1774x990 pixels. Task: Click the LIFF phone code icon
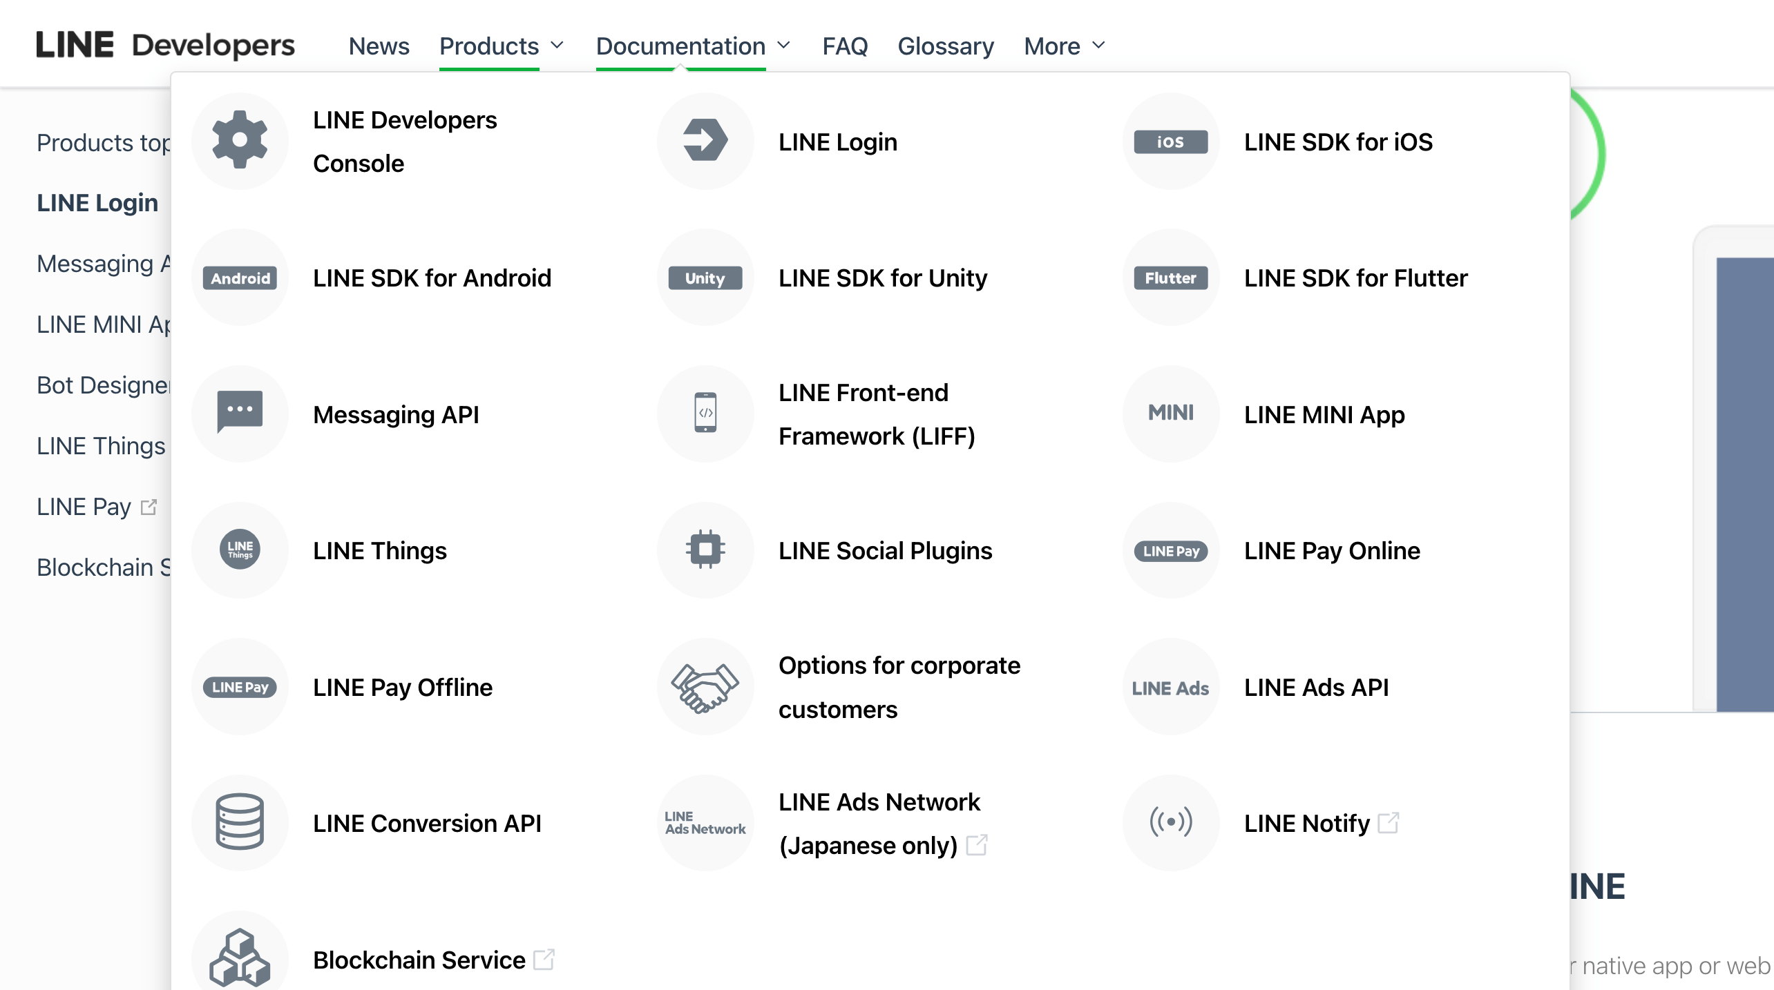(x=705, y=413)
